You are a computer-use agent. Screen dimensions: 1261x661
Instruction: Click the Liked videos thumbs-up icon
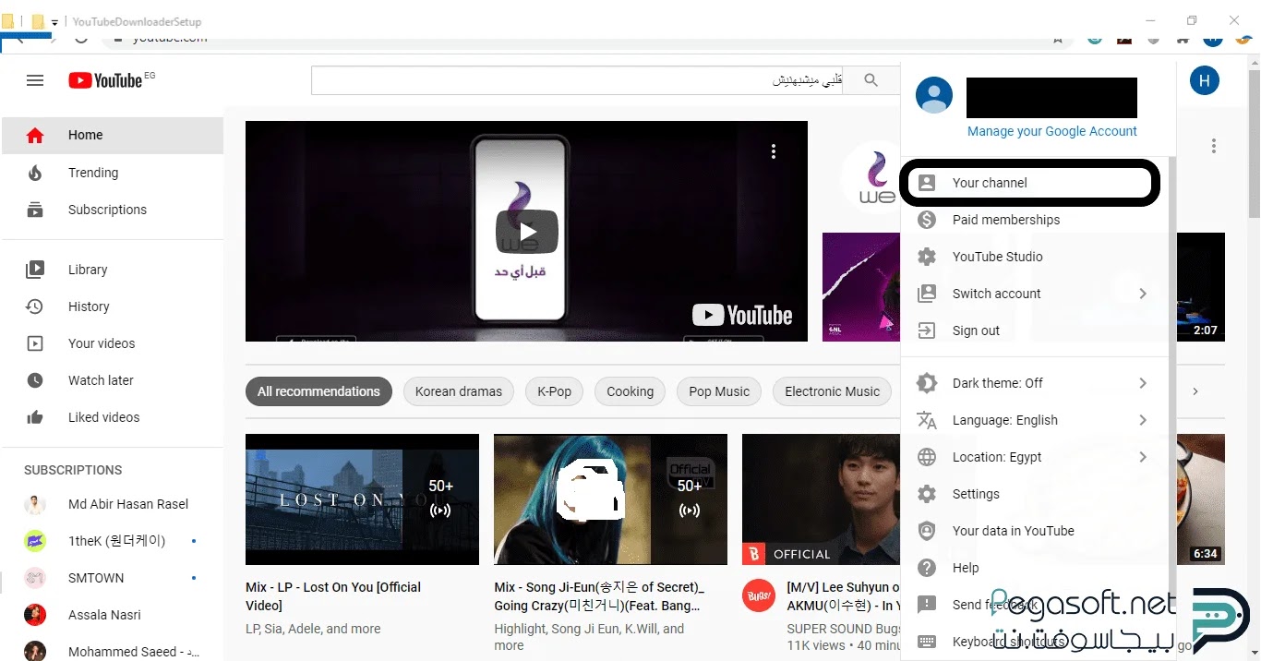[35, 417]
